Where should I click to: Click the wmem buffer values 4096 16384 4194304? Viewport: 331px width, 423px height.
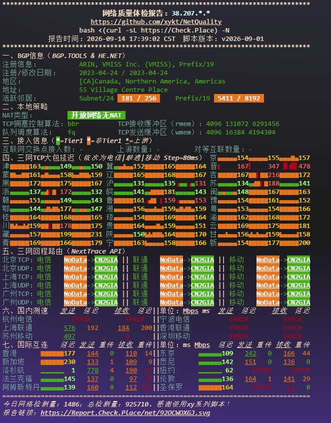[x=240, y=132]
